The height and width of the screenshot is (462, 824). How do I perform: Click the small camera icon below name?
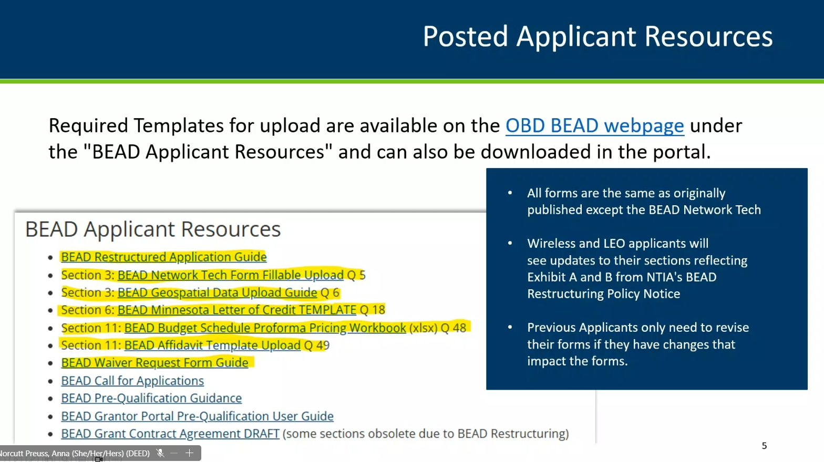[98, 459]
